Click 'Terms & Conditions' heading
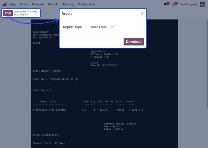208x148 pixels. coord(46,135)
